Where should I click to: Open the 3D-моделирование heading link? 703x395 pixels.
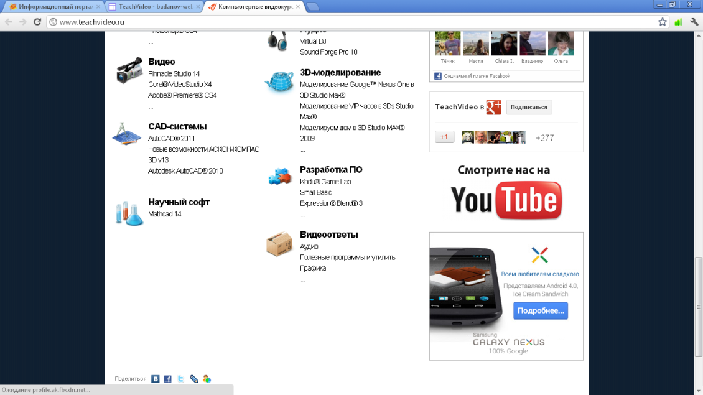pyautogui.click(x=340, y=73)
